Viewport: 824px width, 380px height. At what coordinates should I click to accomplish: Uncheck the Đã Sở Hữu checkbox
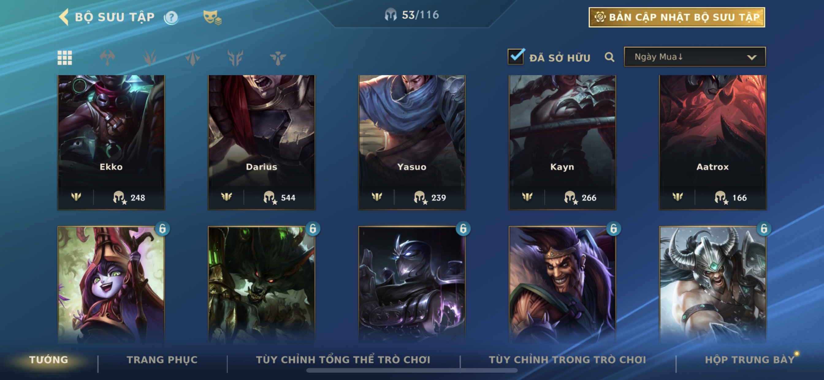pos(516,57)
